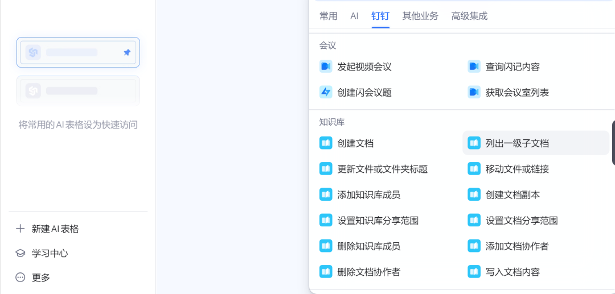The image size is (615, 294).
Task: Select 获取会议室列表 from the list
Action: [517, 93]
